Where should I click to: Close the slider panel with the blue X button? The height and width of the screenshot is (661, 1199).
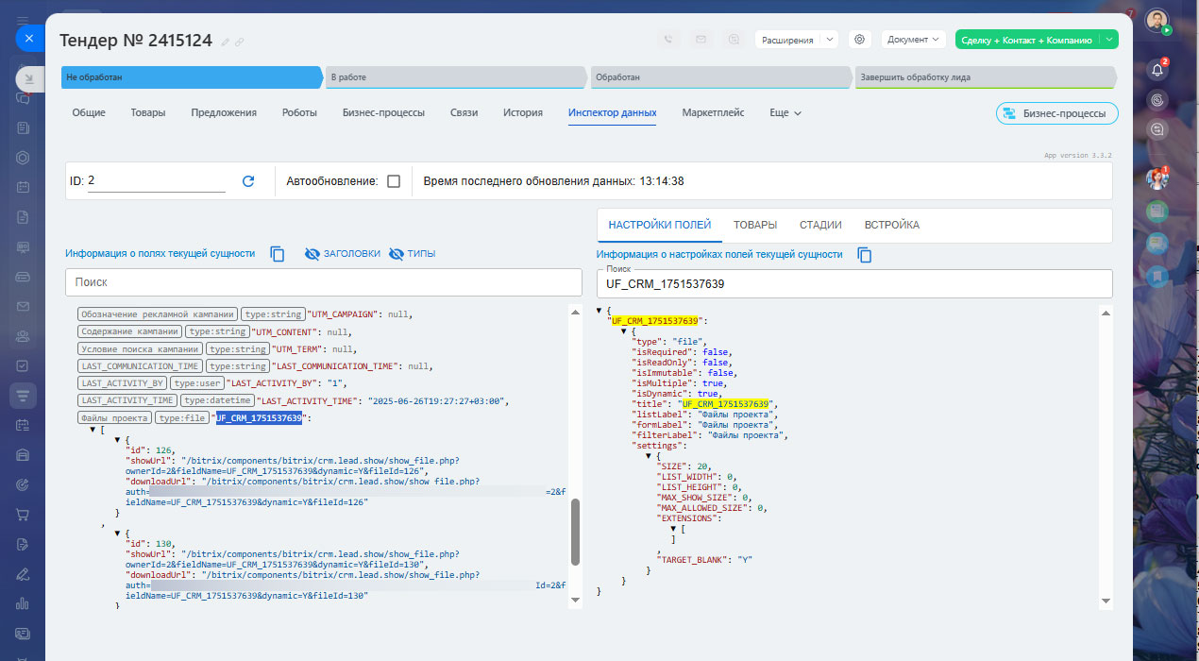(29, 39)
